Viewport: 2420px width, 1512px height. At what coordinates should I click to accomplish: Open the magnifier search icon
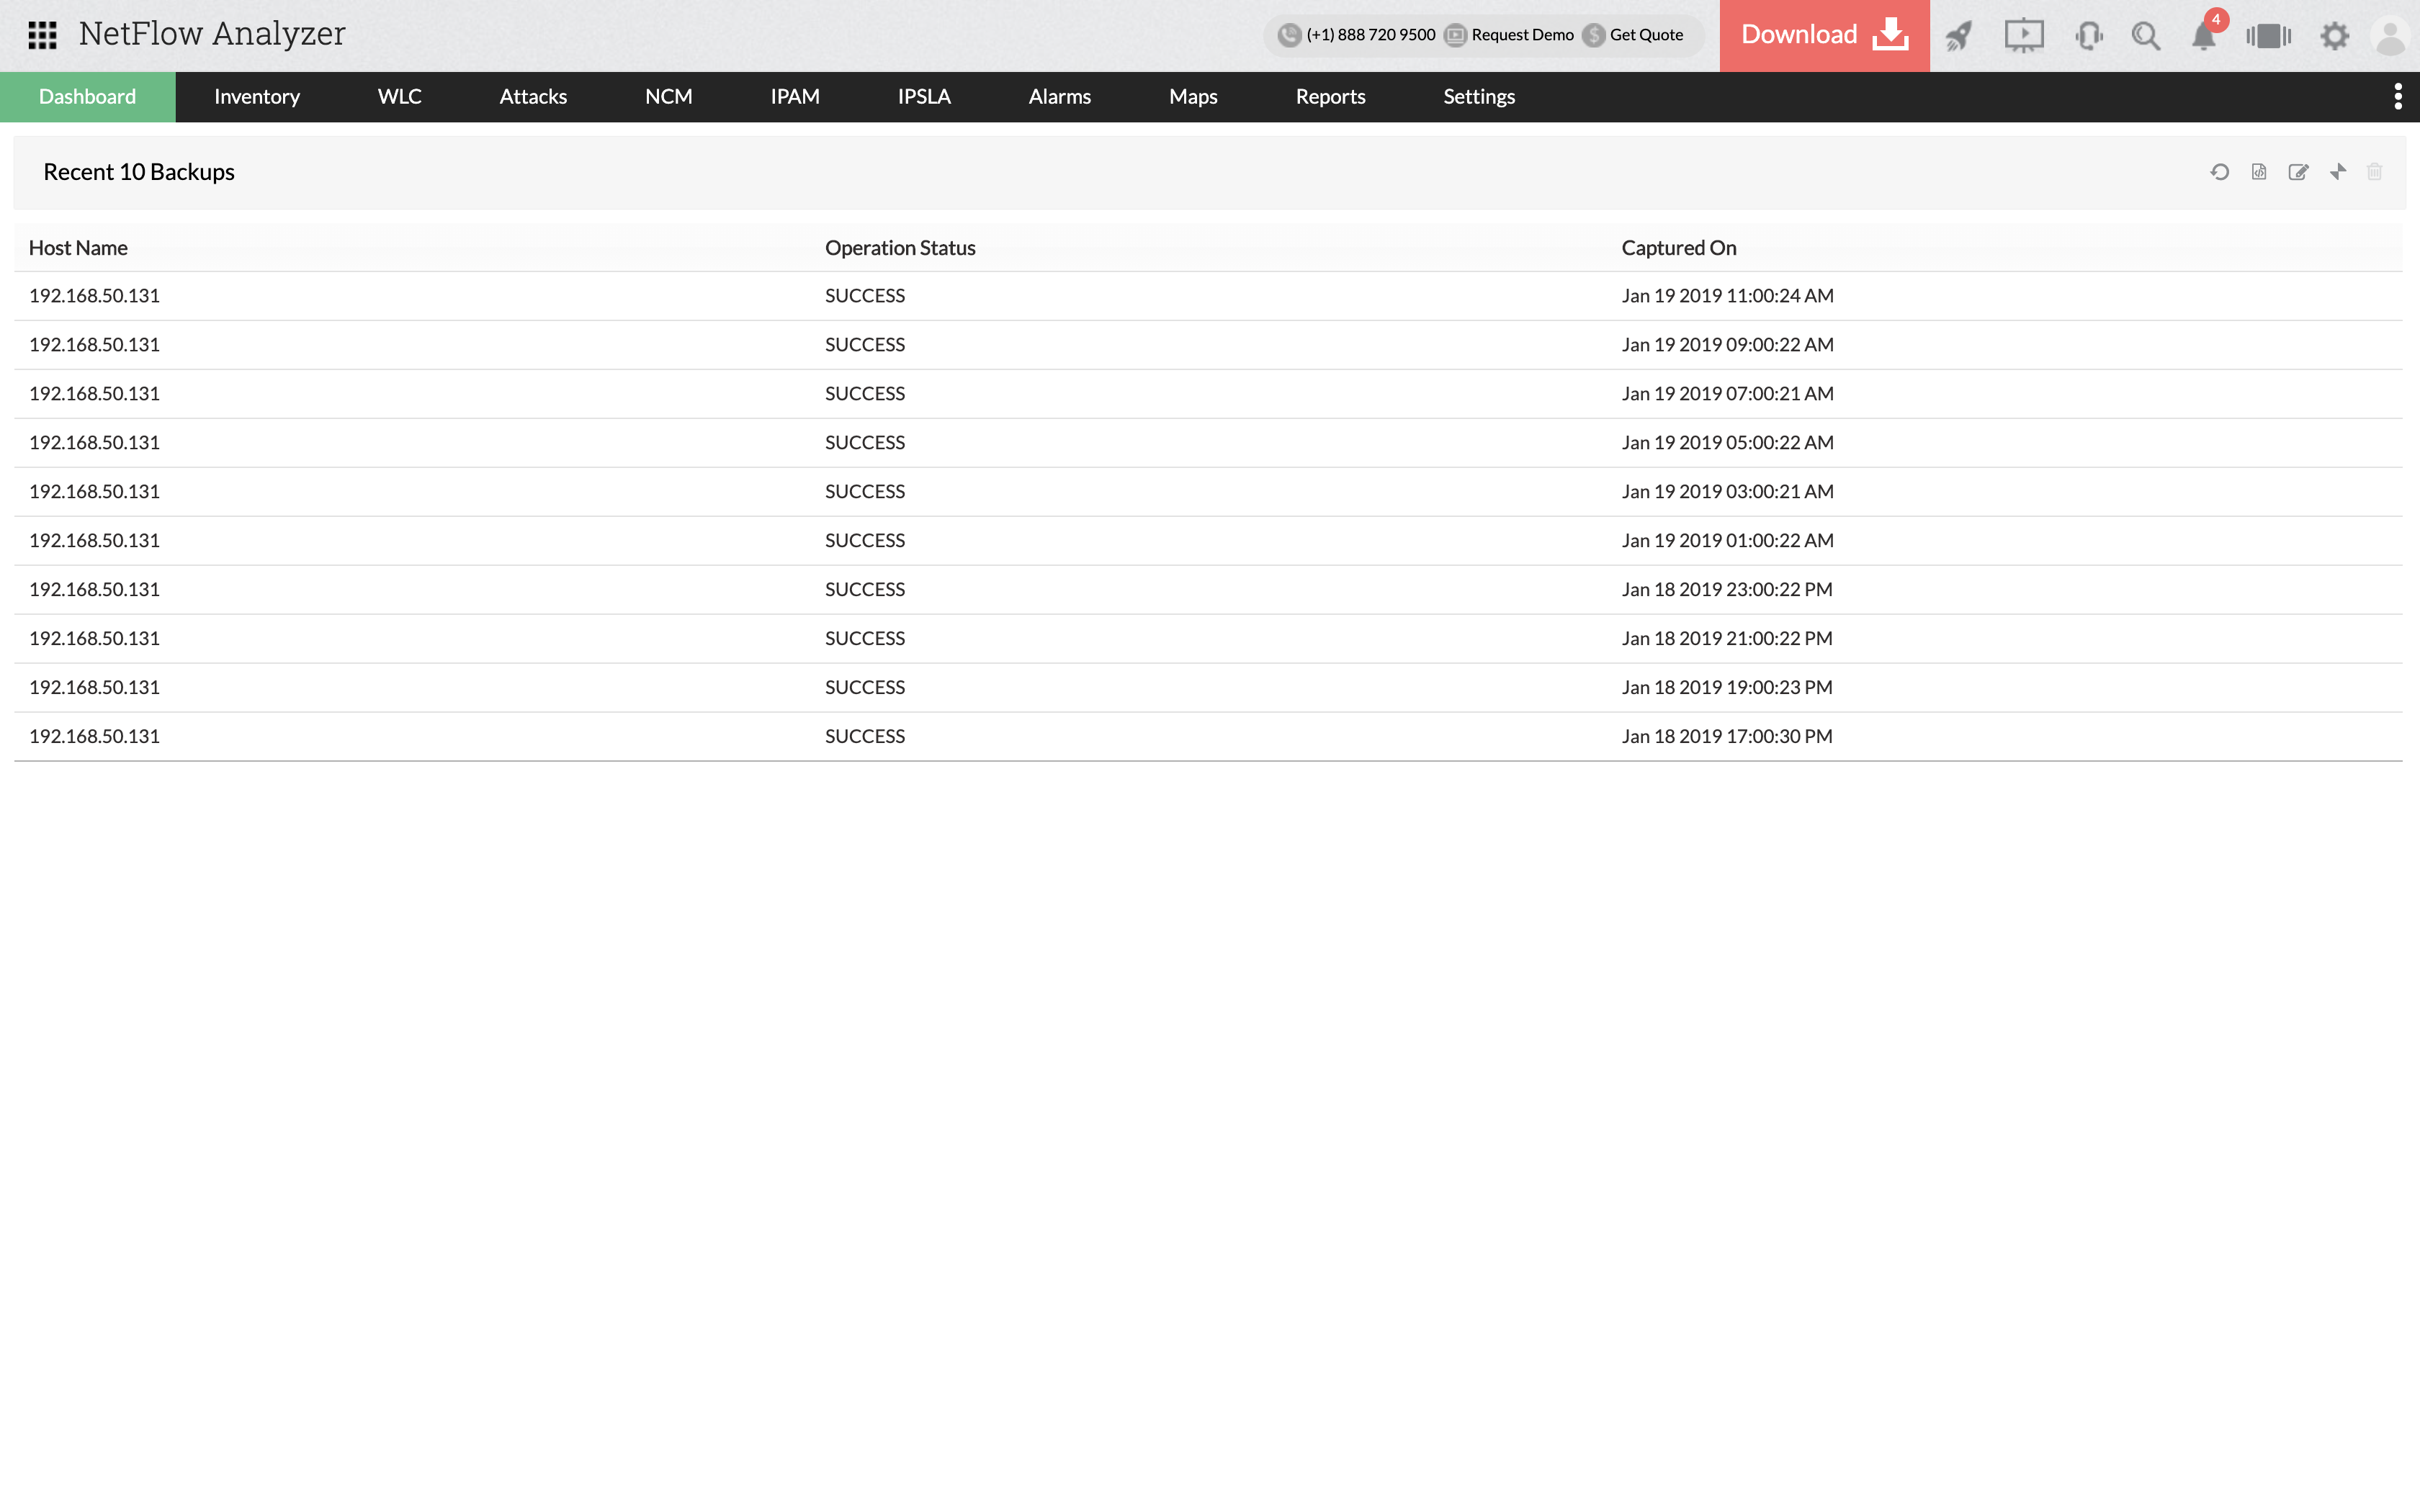[x=2145, y=36]
